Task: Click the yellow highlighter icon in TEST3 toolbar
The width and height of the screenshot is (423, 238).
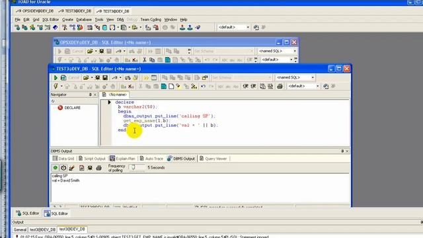Action: [x=178, y=87]
